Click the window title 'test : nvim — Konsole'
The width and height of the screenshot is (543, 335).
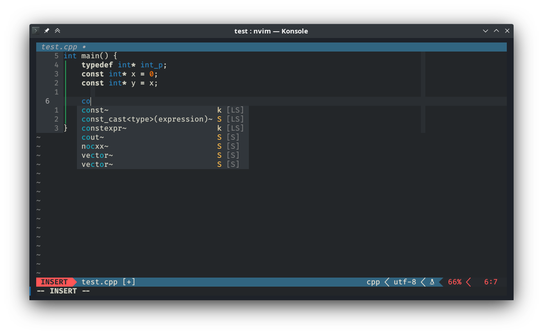tap(271, 31)
